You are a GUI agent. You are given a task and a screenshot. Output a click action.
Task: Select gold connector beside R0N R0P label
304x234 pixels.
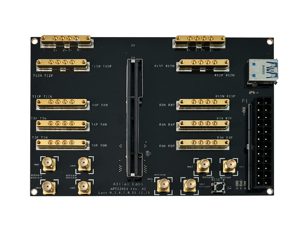[x=203, y=144]
